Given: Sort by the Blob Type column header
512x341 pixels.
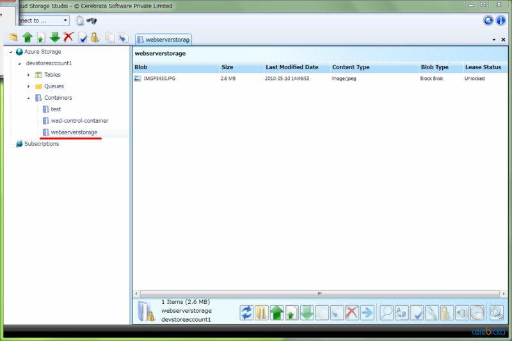Looking at the screenshot, I should (x=441, y=67).
